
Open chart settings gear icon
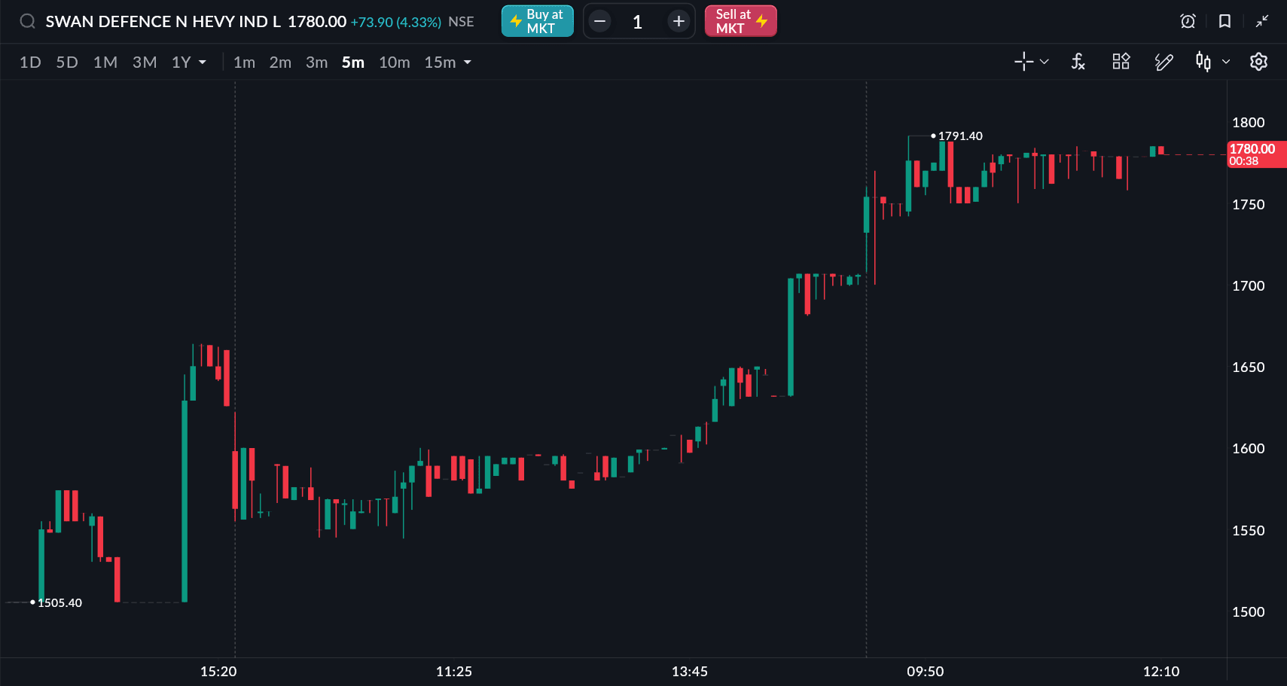tap(1258, 62)
